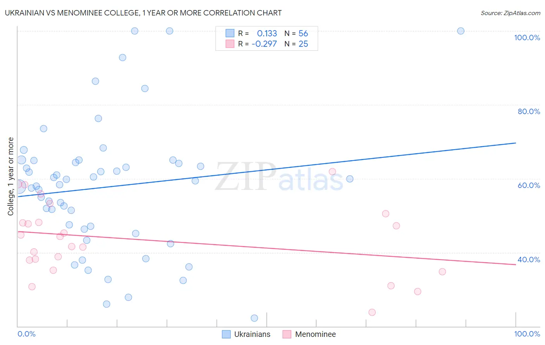
Task: Toggle the Ukrainians series label
Action: tap(252, 334)
